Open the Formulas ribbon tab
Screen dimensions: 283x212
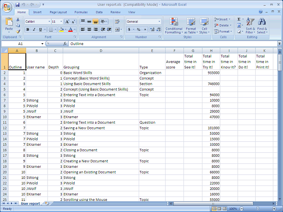(81, 12)
